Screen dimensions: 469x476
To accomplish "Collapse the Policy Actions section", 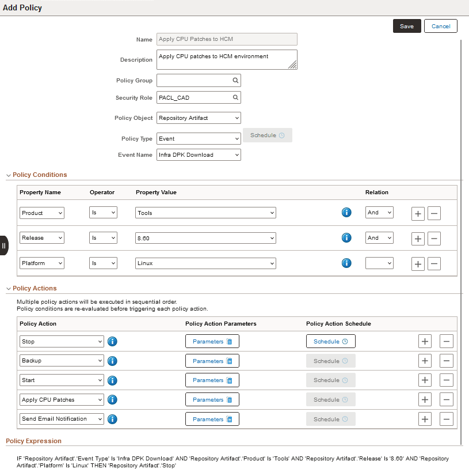I will [7, 288].
